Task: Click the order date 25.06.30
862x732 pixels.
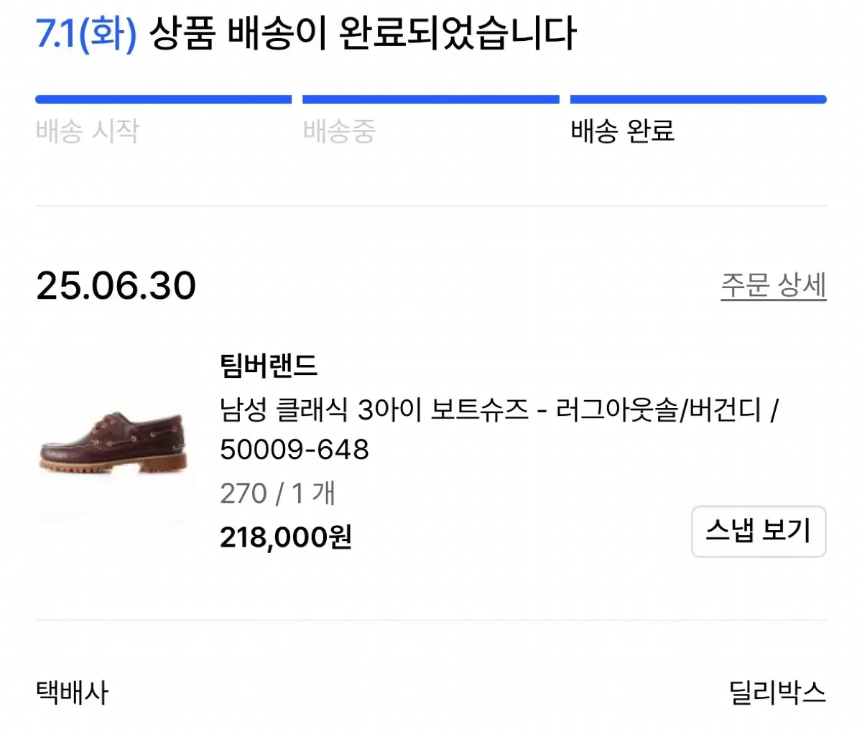Action: (x=116, y=285)
